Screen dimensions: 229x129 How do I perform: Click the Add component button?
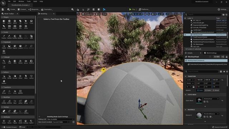[217, 57]
